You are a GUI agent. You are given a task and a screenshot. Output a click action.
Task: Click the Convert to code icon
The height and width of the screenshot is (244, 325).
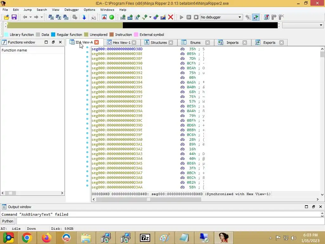click(x=123, y=17)
